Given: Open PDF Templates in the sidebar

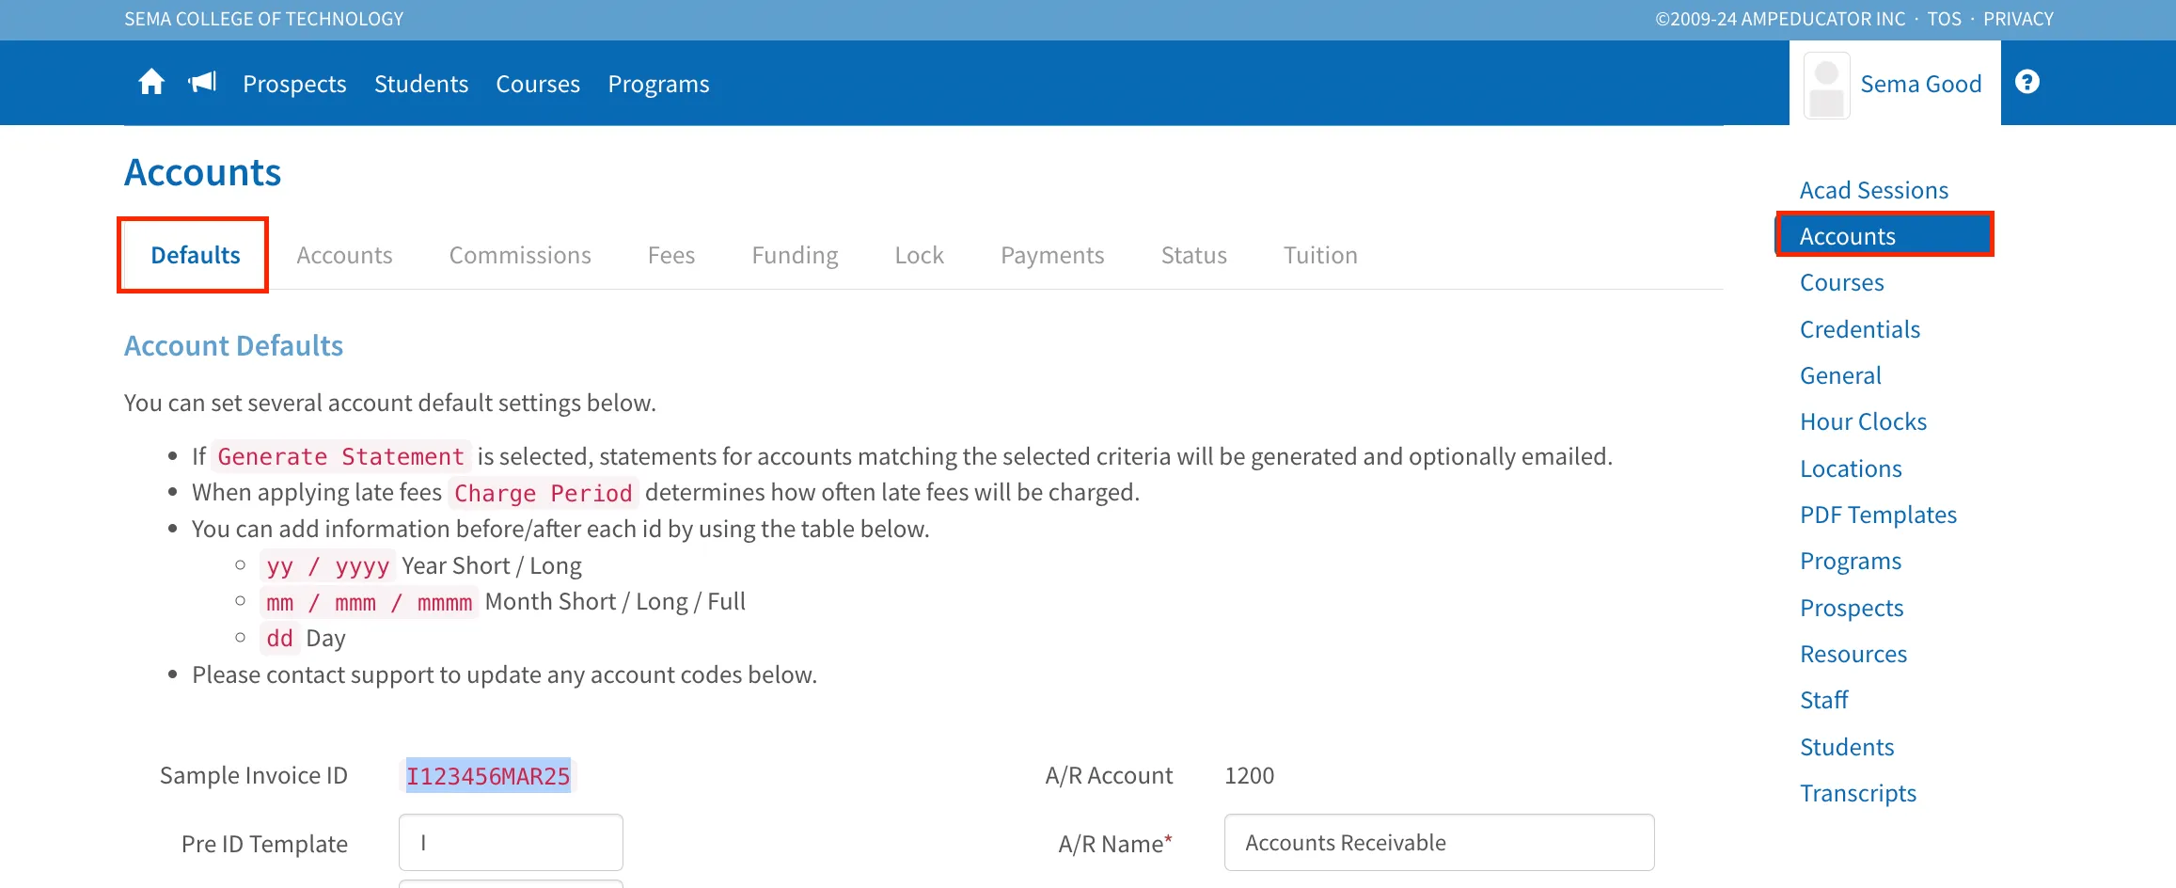Looking at the screenshot, I should click(x=1878, y=515).
